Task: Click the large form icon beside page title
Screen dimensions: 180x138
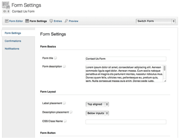Action: tap(6, 5)
